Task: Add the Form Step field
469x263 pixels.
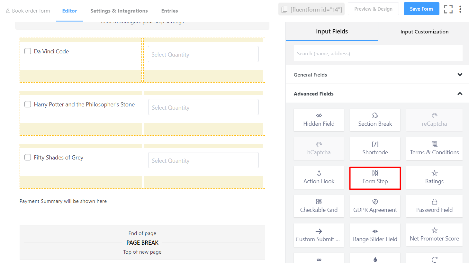Action: tap(375, 178)
